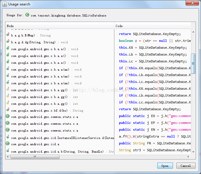Select the 'boolean z = (str == null' code line
Image resolution: width=201 pixels, height=174 pixels.
pos(154,41)
